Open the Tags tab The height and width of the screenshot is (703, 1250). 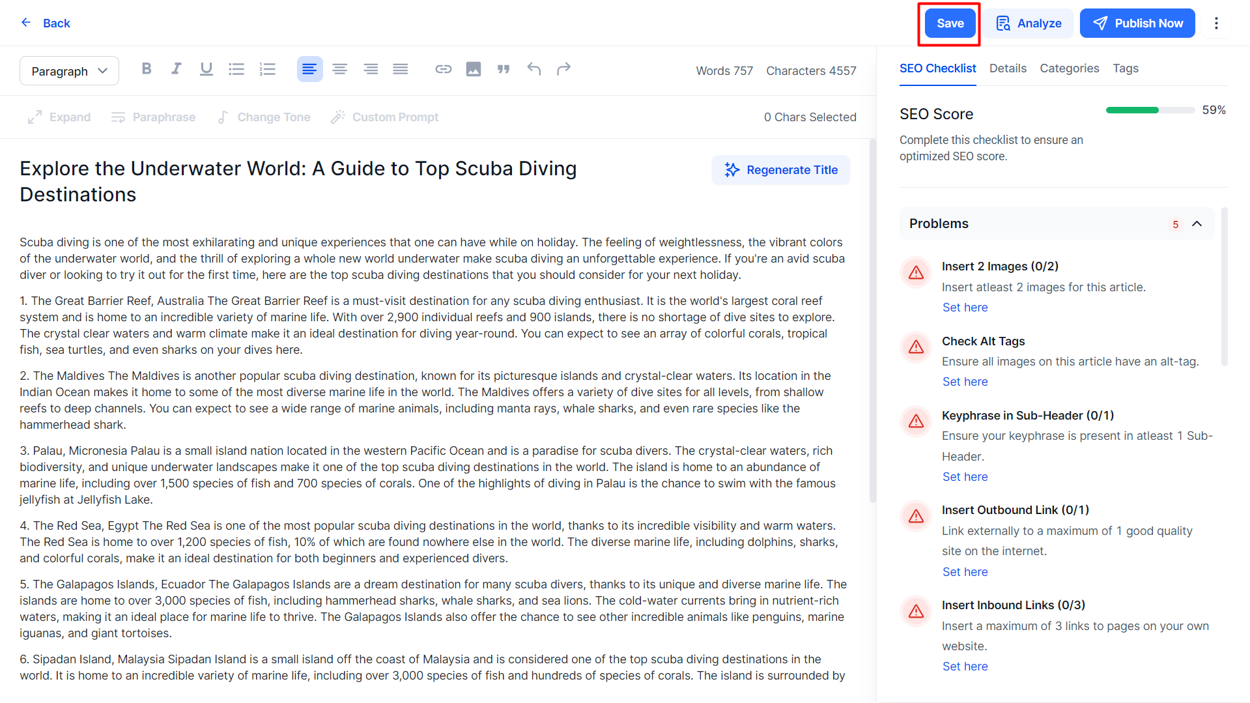1125,68
